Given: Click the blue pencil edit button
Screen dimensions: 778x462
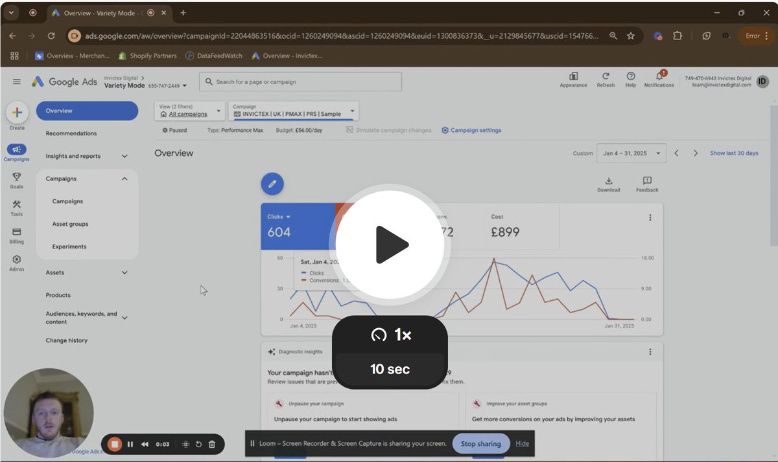Looking at the screenshot, I should (x=272, y=184).
